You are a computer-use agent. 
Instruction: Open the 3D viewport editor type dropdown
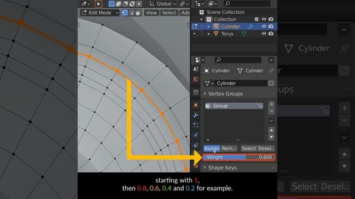[86, 4]
